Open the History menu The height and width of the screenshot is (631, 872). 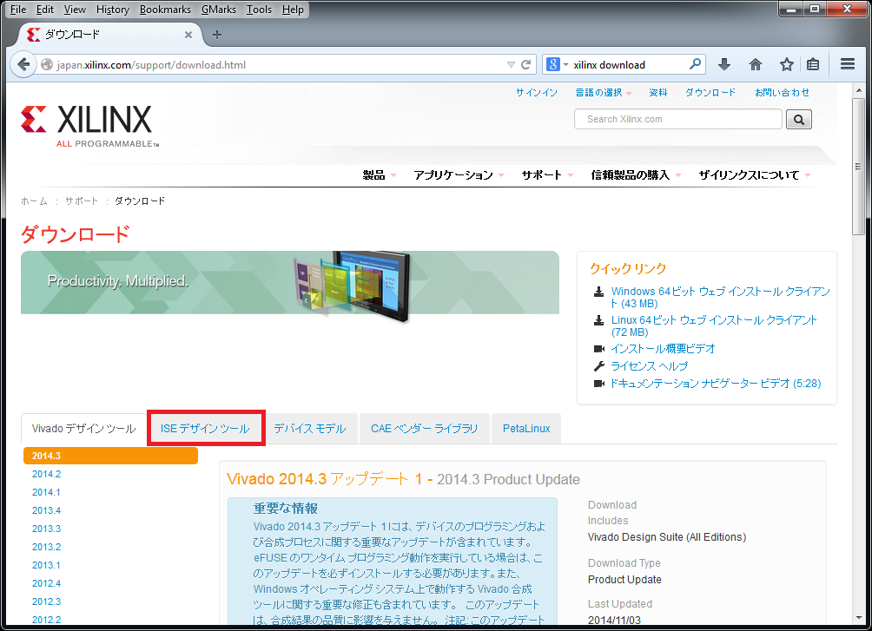[x=112, y=10]
